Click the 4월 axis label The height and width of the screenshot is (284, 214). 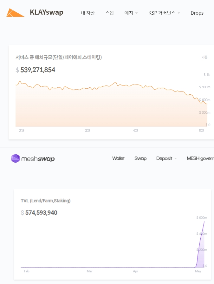(x=135, y=131)
